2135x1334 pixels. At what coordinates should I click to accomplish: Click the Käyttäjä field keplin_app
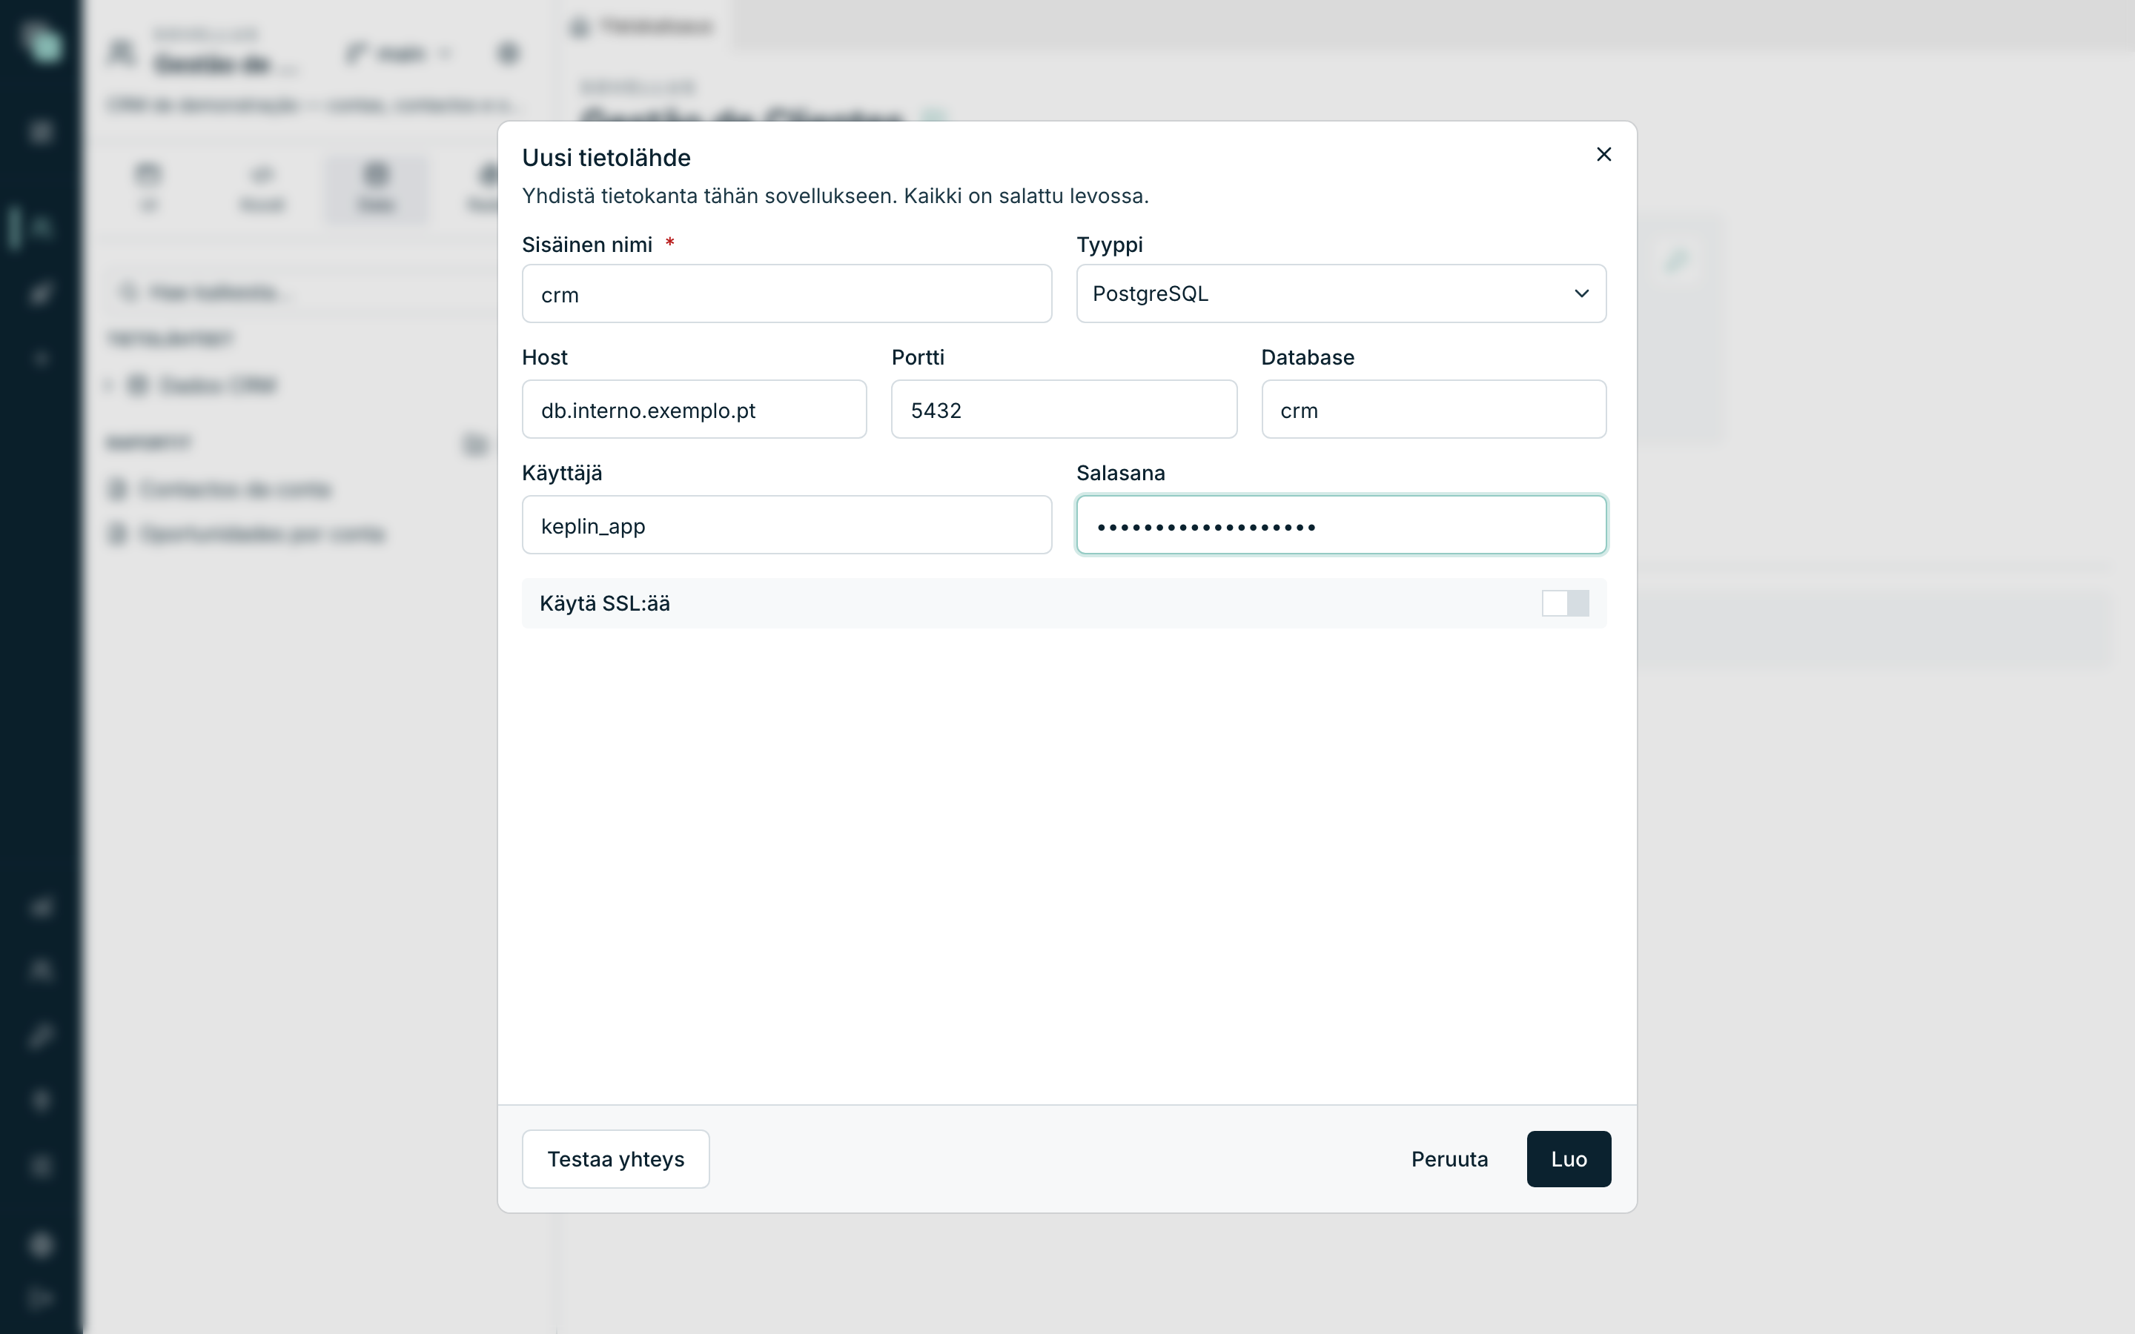(x=787, y=525)
